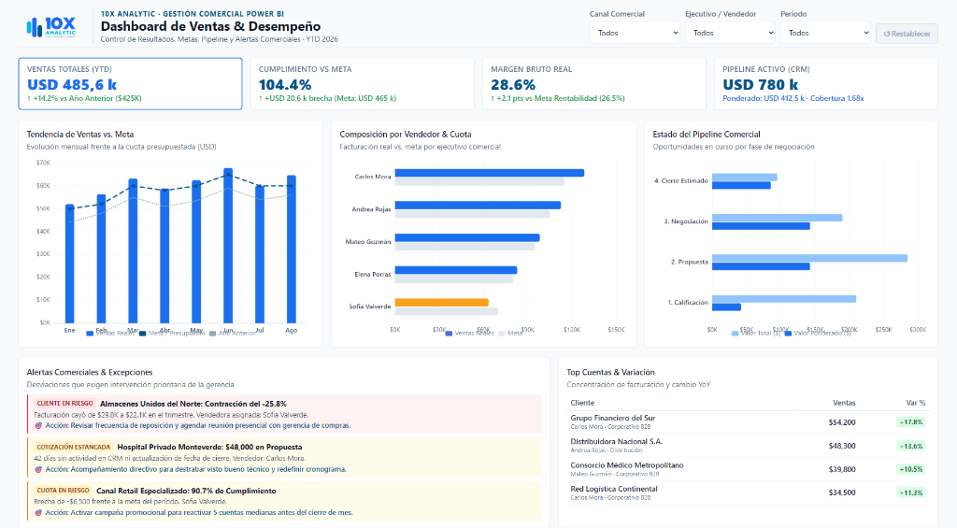
Task: Click the Var % column header
Action: coord(916,403)
